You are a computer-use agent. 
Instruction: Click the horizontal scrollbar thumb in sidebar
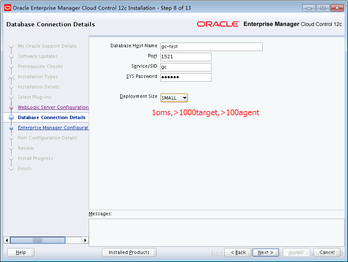tap(38, 240)
